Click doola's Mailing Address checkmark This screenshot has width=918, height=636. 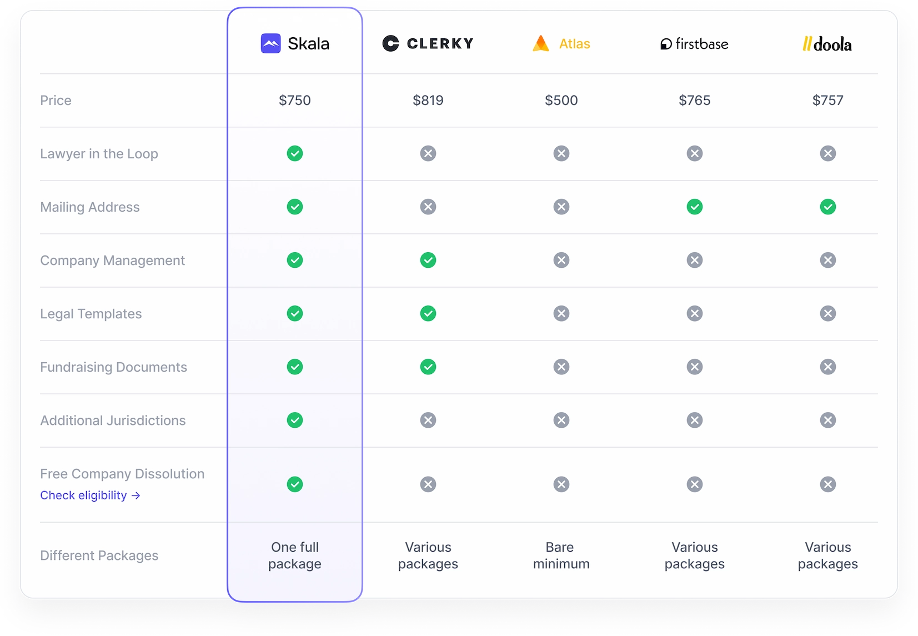coord(828,207)
